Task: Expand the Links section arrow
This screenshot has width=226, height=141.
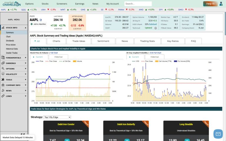Action: coord(26,96)
